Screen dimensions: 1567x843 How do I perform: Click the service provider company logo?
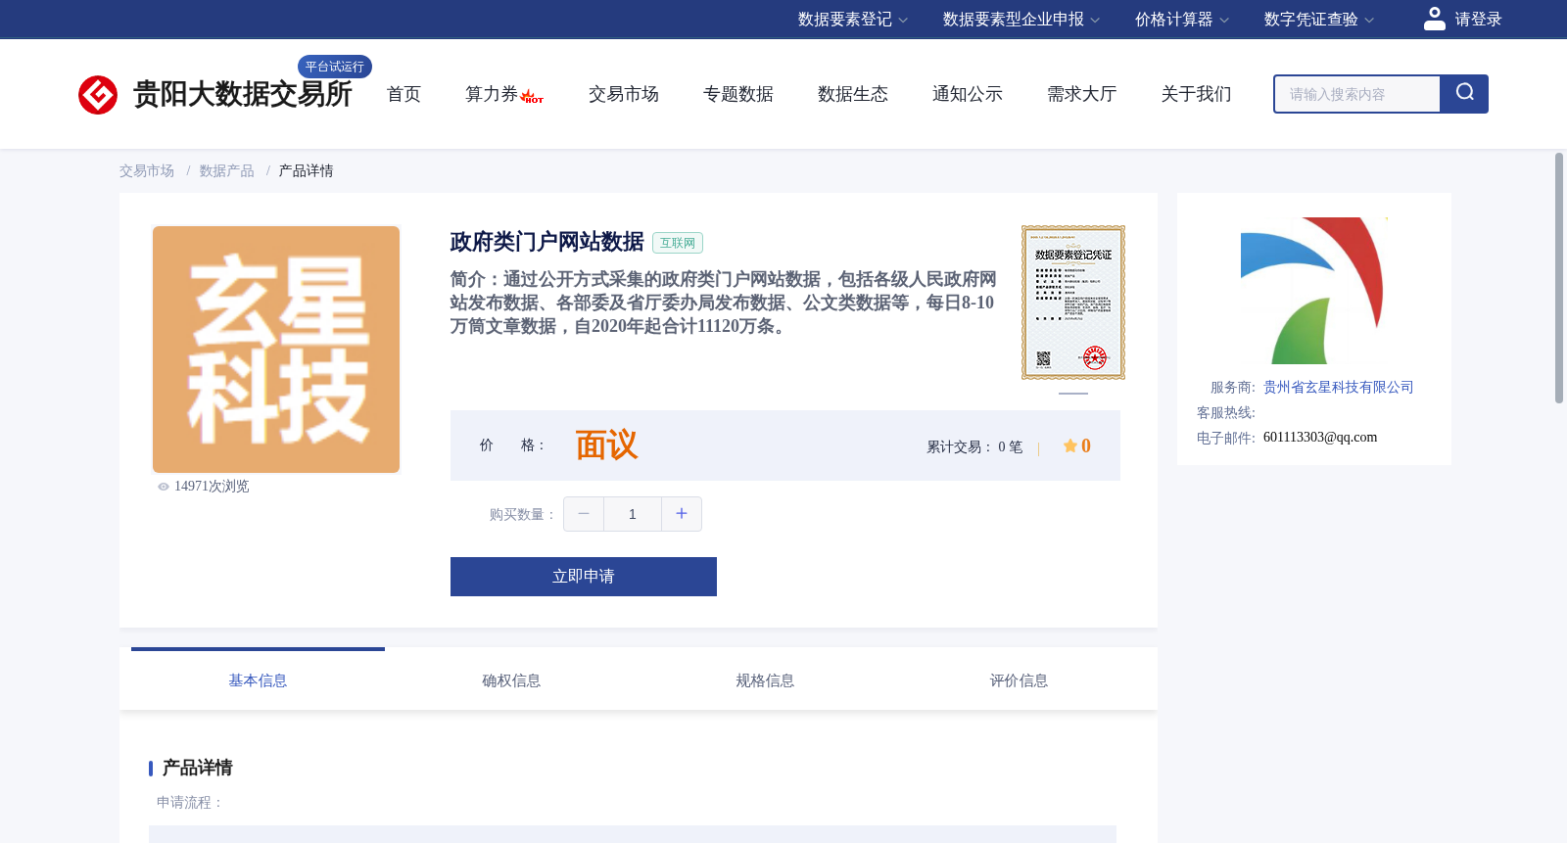tap(1313, 291)
